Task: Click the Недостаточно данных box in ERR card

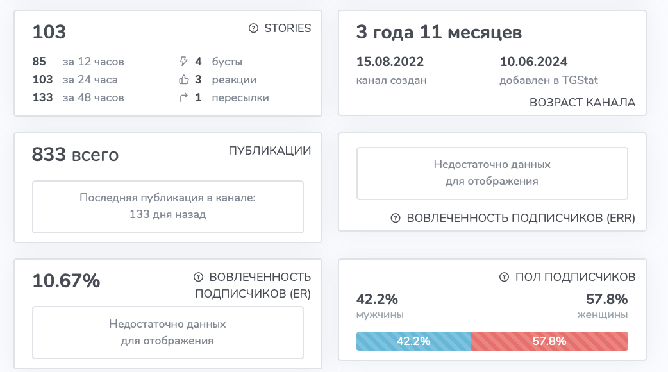Action: click(492, 173)
